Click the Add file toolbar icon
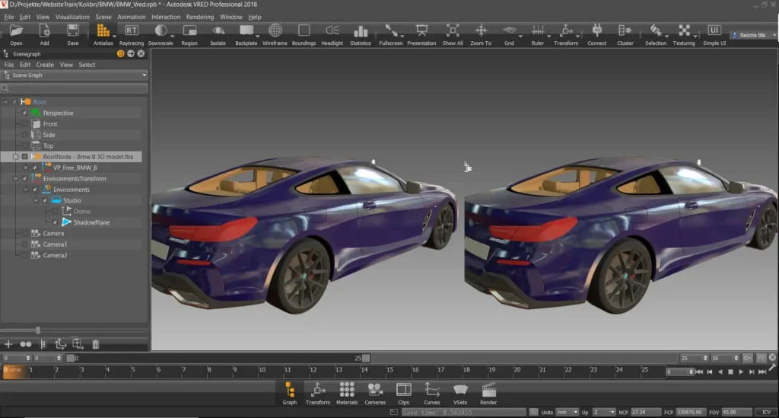The width and height of the screenshot is (779, 418). click(x=44, y=31)
